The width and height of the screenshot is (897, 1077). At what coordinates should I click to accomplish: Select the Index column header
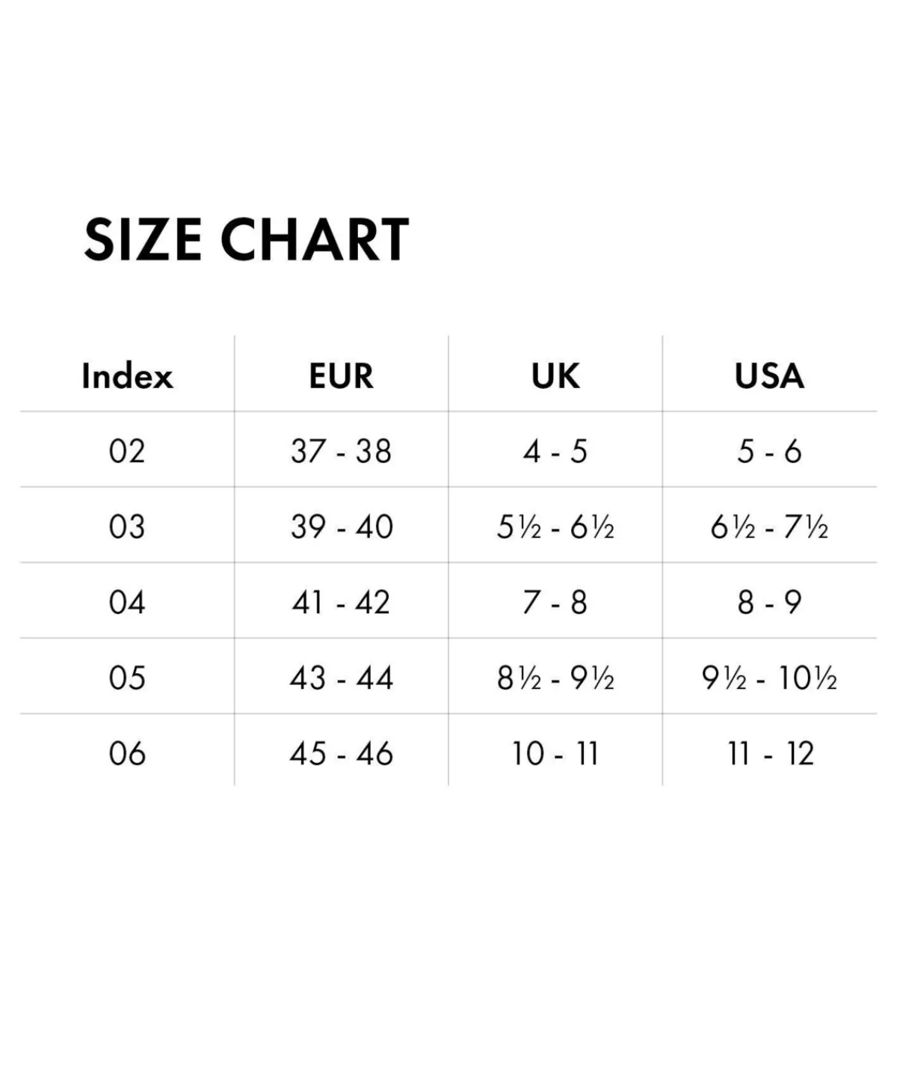tap(127, 375)
